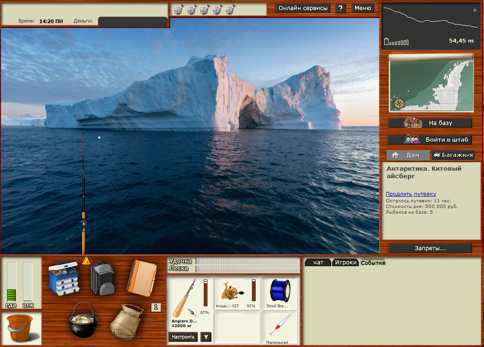Switch to the чат tab
This screenshot has width=484, height=347.
point(319,262)
